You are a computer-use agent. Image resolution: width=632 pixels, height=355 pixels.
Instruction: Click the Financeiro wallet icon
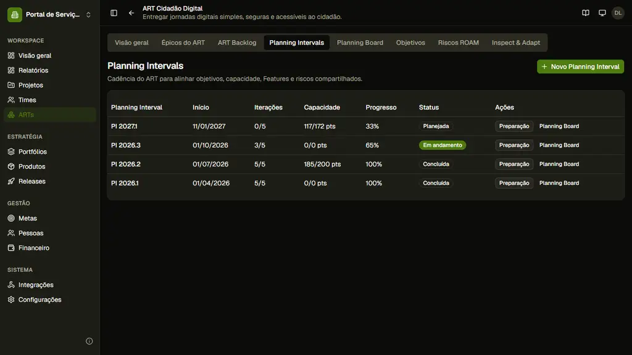(x=11, y=248)
